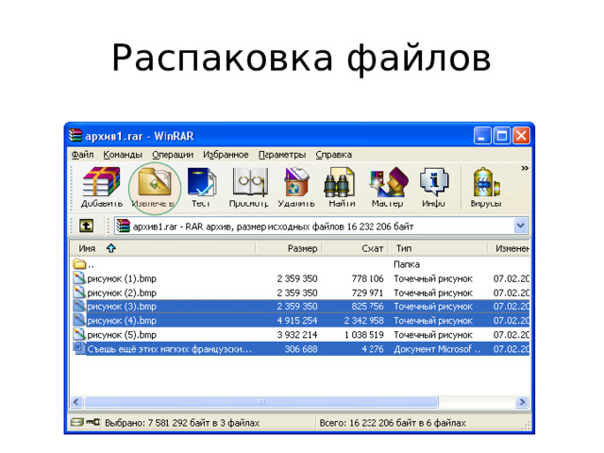604x453 pixels.
Task: Open the Избранное menu
Action: pos(226,155)
